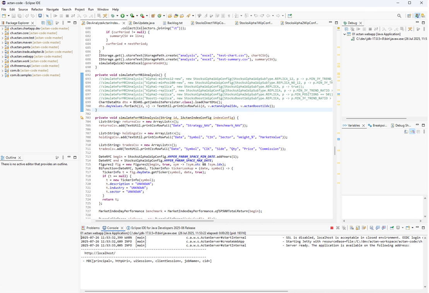Screen dimensions: 429x293
Task: Open the Refactor menu
Action: [x=37, y=9]
